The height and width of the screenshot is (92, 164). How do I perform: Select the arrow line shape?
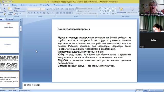[105, 8]
